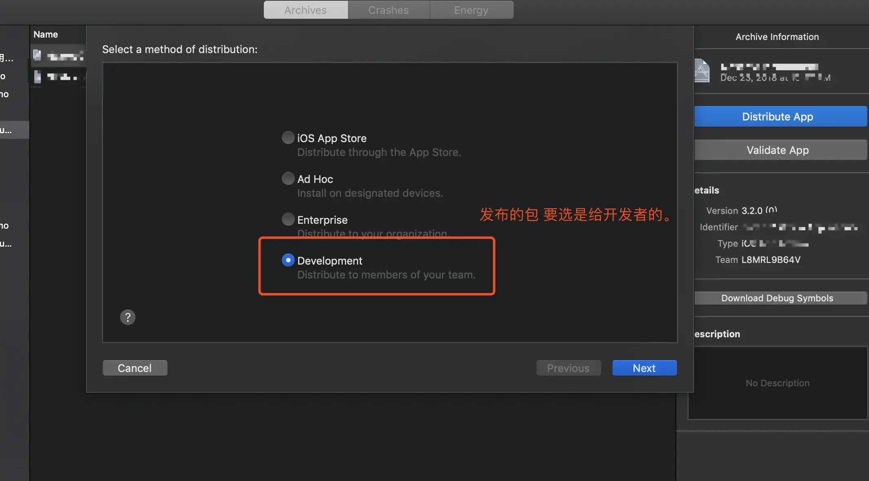Click the Previous button
Image resolution: width=869 pixels, height=481 pixels.
point(568,368)
